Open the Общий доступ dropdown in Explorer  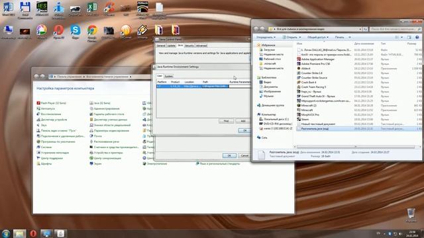(x=318, y=37)
